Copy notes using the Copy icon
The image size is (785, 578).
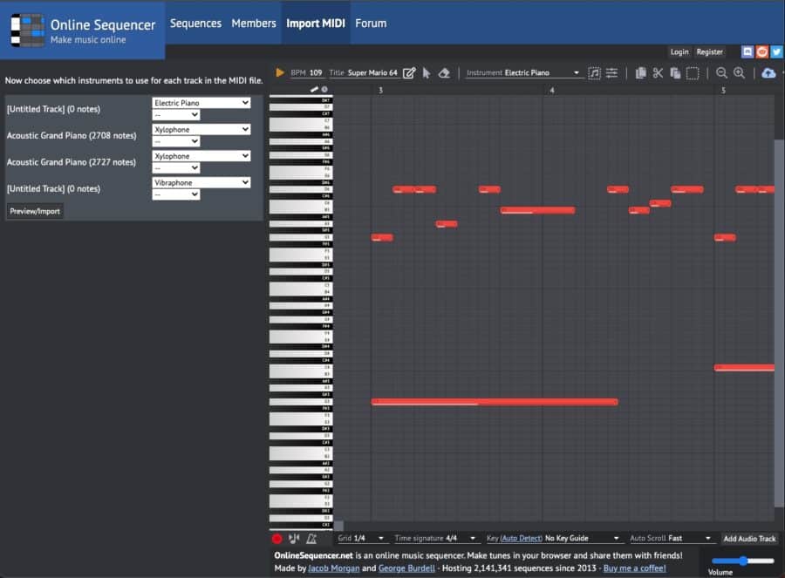pos(642,73)
